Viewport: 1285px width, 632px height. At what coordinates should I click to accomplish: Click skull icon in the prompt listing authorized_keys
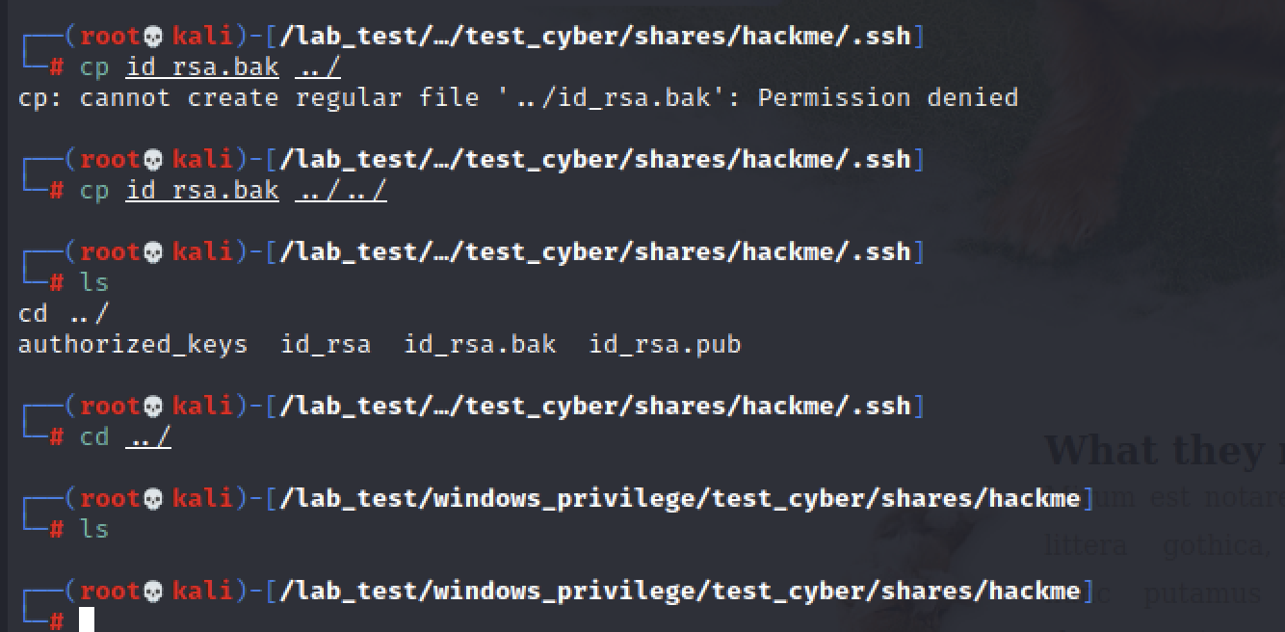pos(153,251)
